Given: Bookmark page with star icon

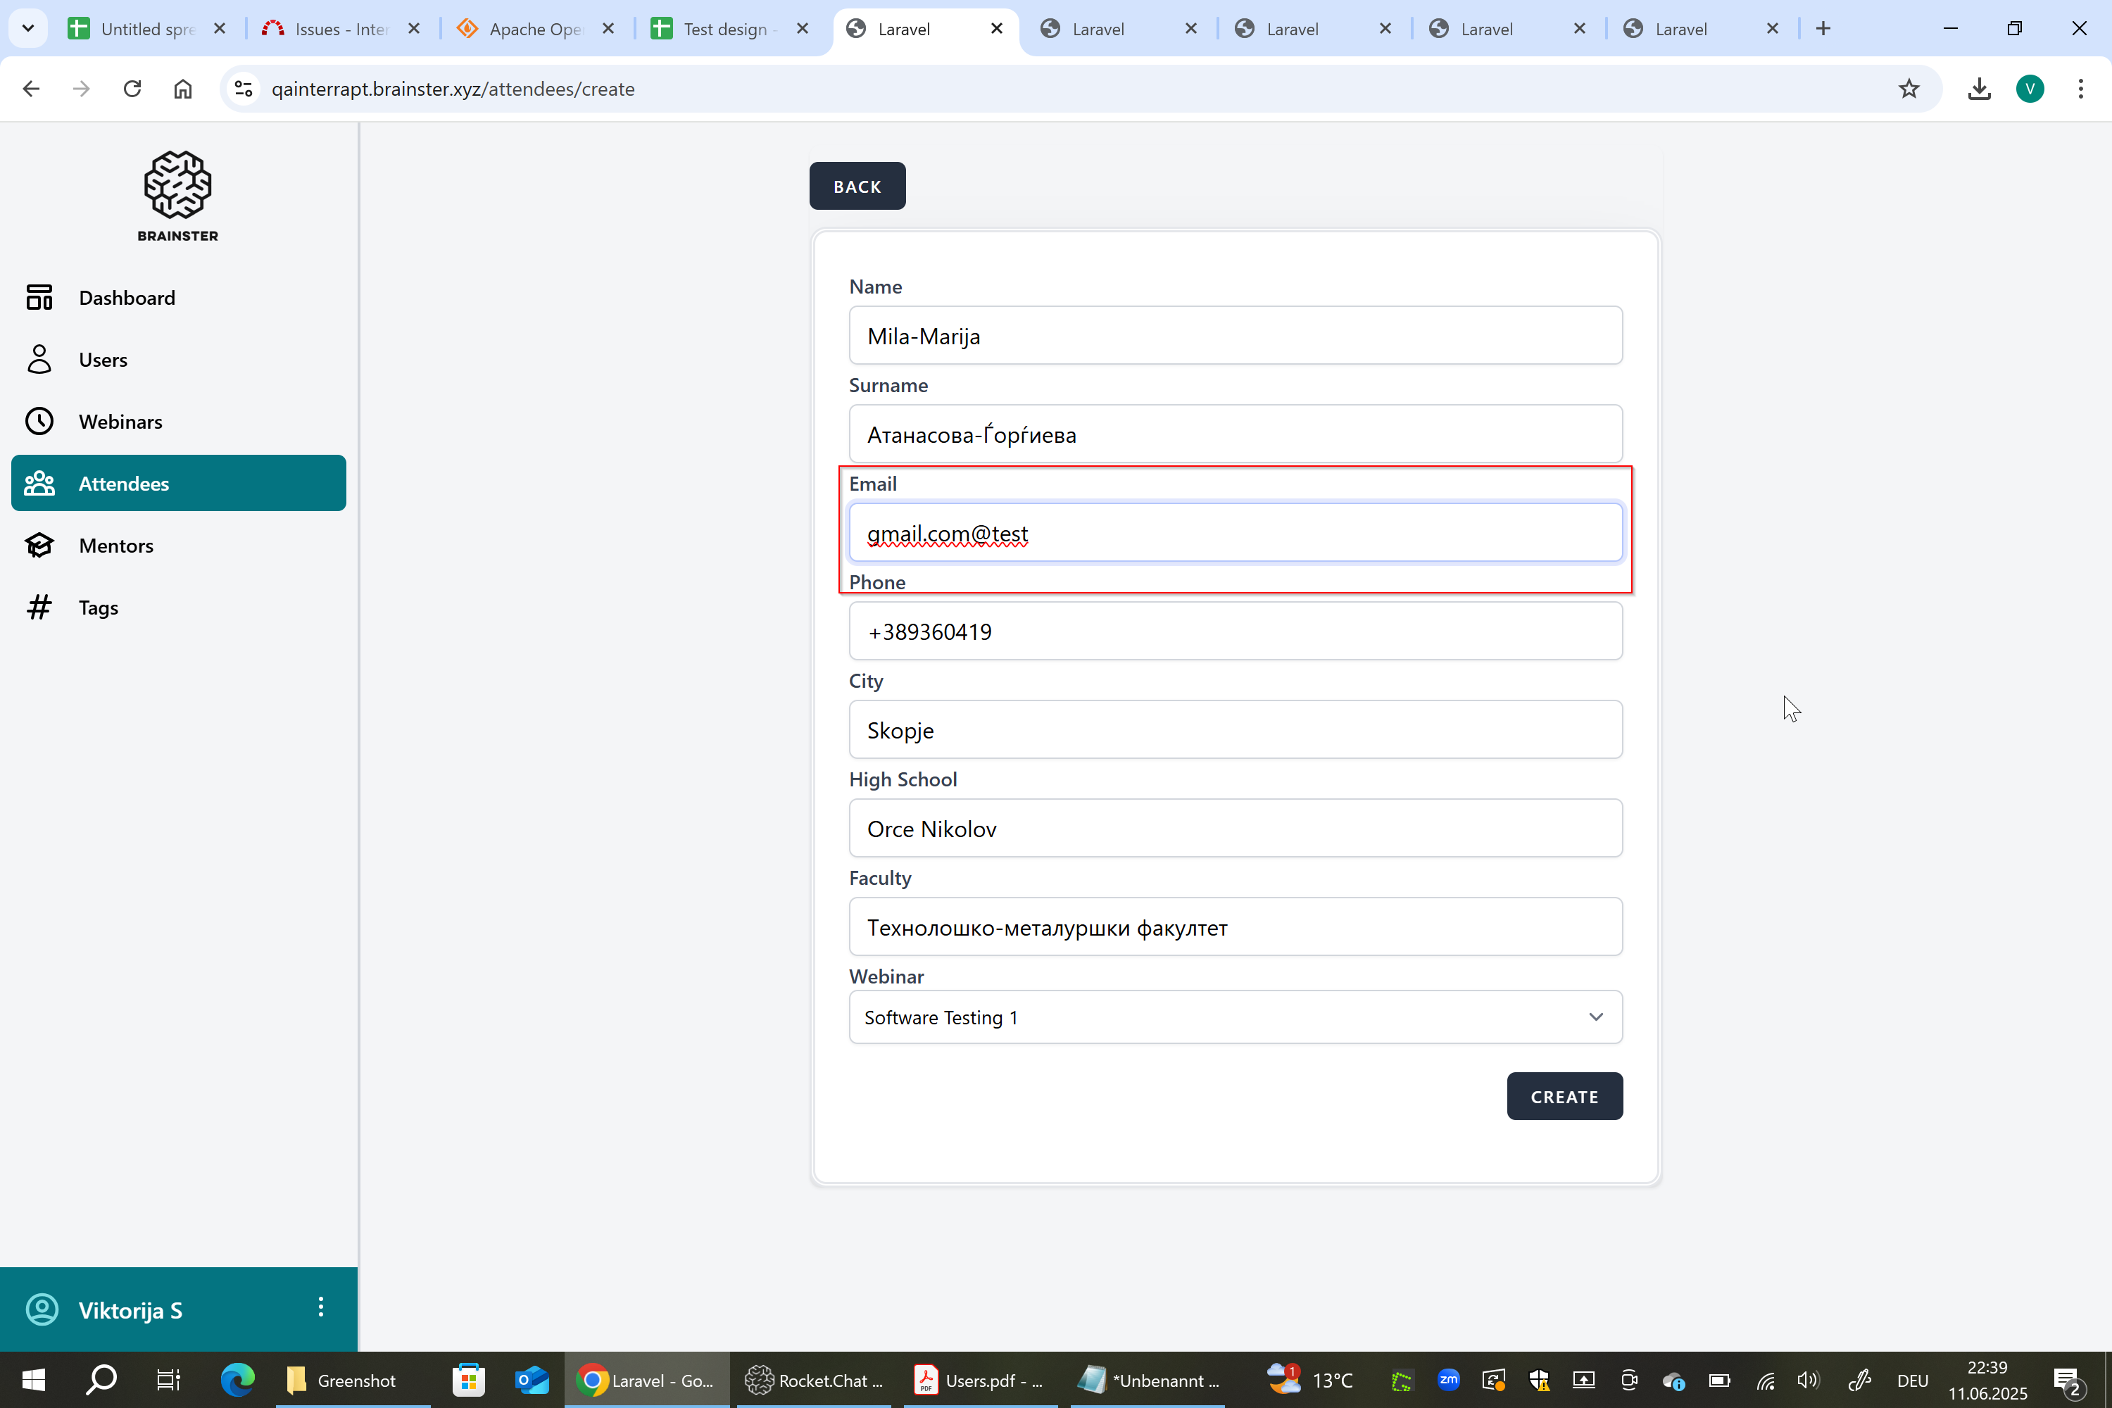Looking at the screenshot, I should (1908, 89).
